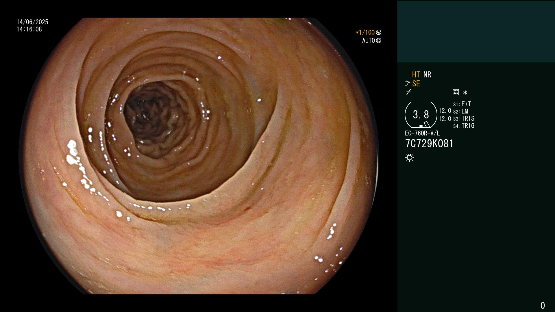Click the date 14/06/2025
The width and height of the screenshot is (555, 312).
click(32, 22)
